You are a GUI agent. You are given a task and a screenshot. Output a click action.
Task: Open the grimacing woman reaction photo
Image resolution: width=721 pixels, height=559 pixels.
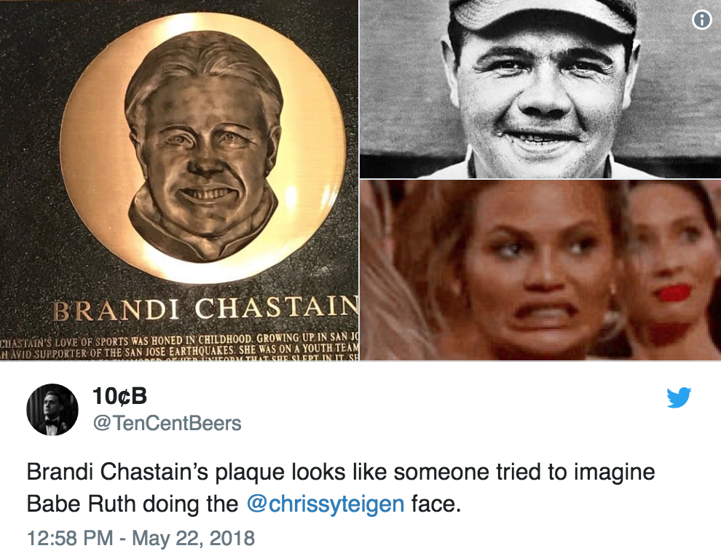pyautogui.click(x=540, y=270)
